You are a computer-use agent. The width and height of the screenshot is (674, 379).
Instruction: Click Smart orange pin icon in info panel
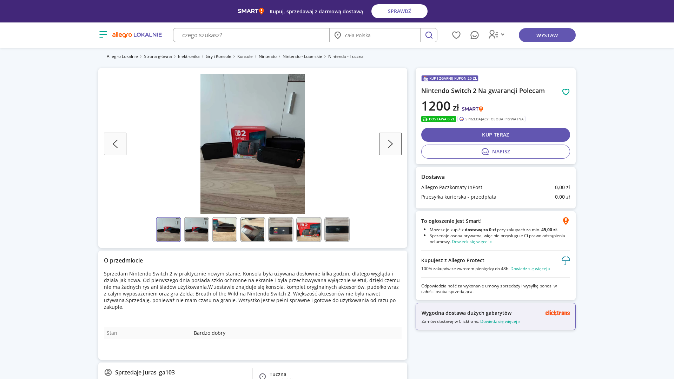[566, 221]
